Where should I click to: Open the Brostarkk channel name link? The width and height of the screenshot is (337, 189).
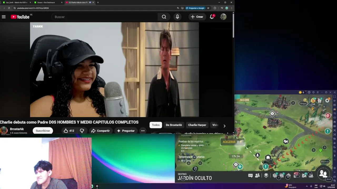pyautogui.click(x=17, y=129)
